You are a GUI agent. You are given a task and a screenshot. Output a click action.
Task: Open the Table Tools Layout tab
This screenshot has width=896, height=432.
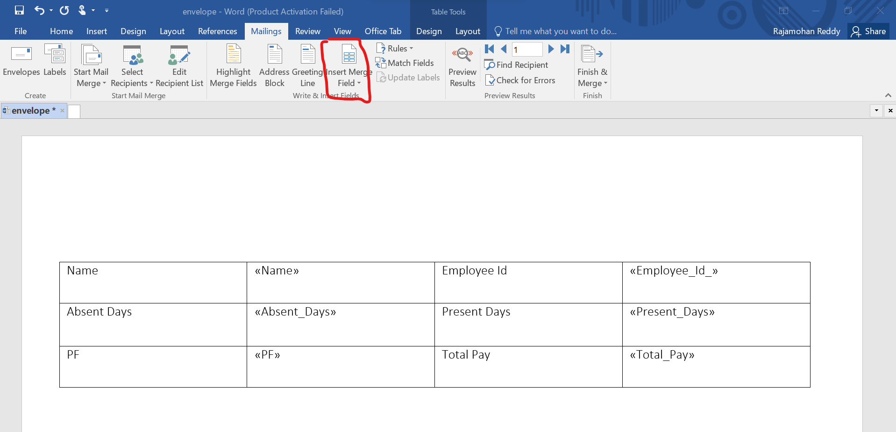click(468, 31)
